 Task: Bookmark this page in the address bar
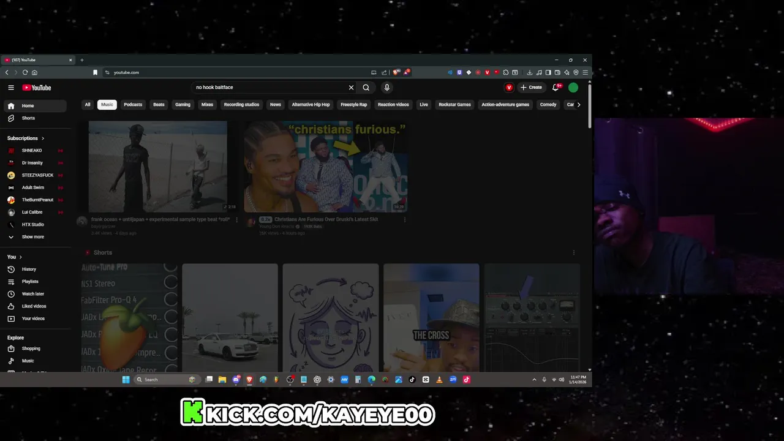point(95,72)
